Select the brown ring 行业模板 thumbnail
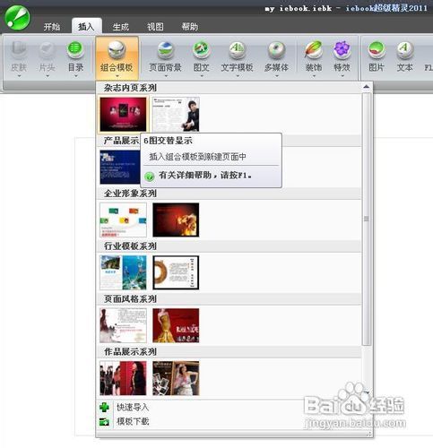This screenshot has height=448, width=433. [176, 272]
